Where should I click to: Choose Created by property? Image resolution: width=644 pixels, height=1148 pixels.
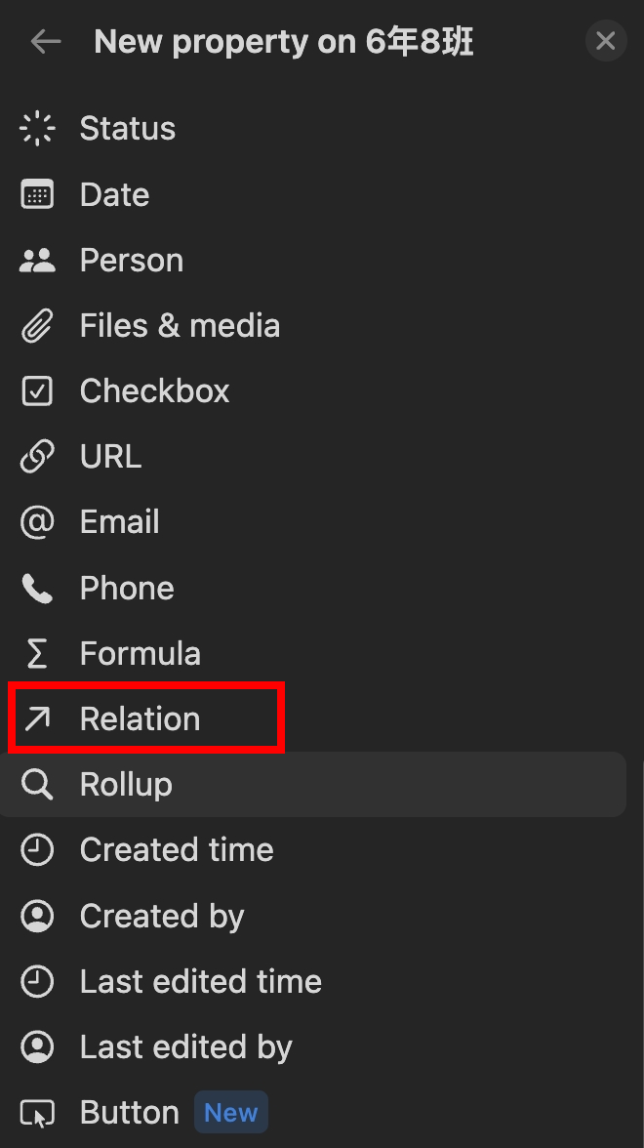(161, 917)
